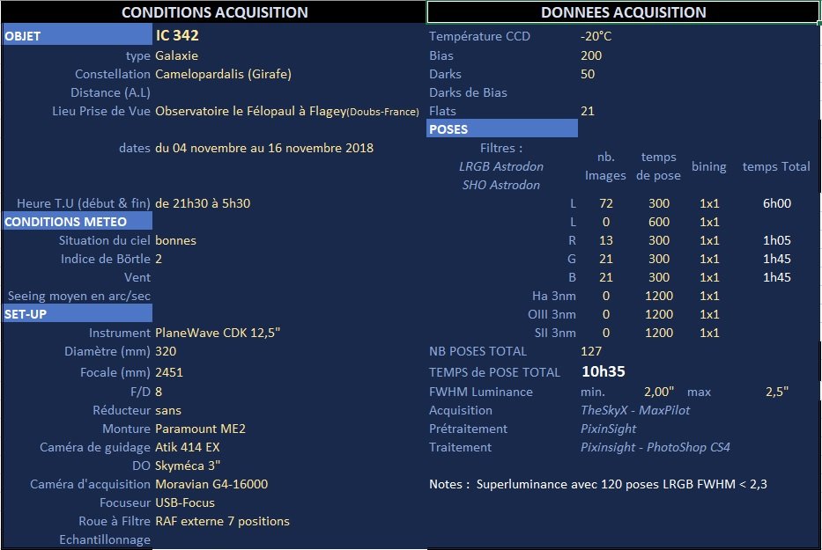Select acquisition camera Moravian G4-16000
This screenshot has height=550, width=822.
click(x=211, y=484)
